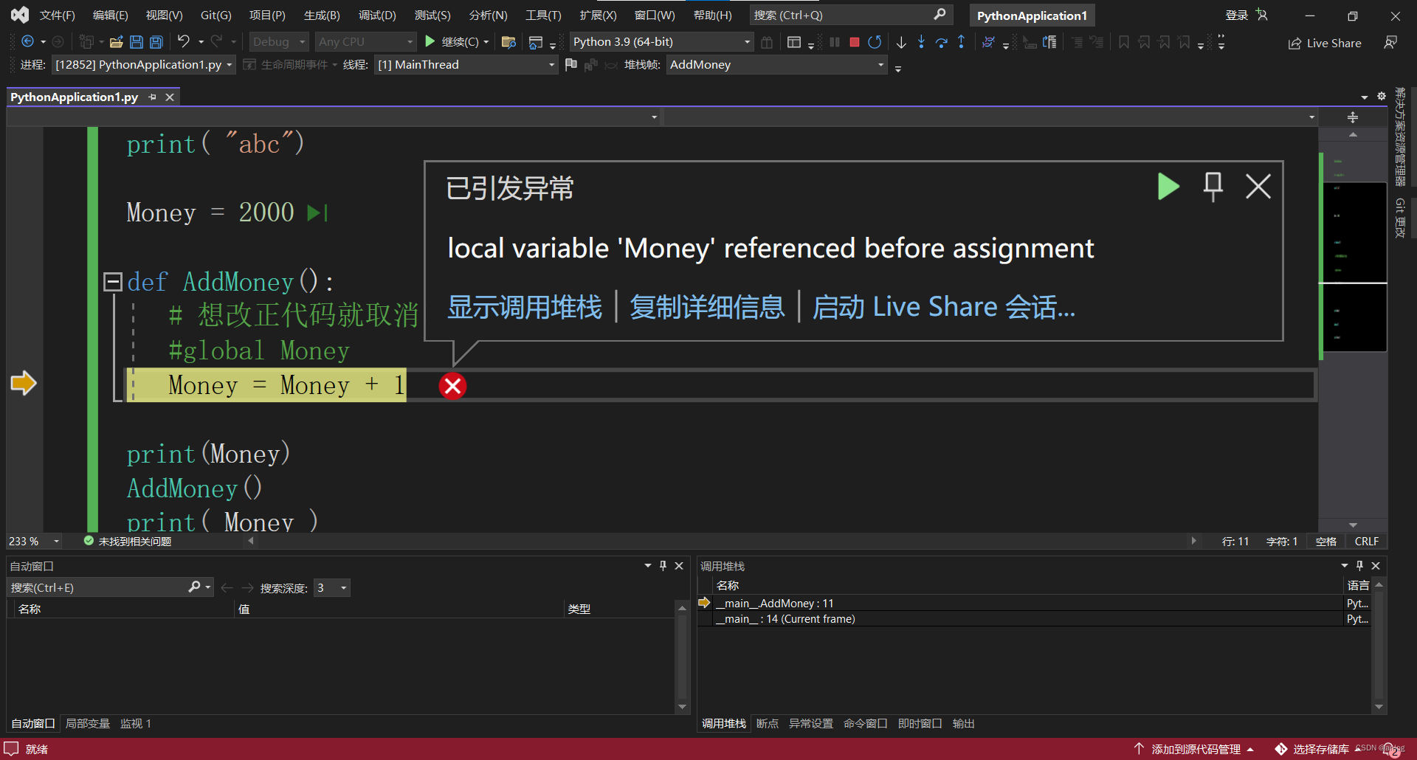Open the 调试(D) menu
1417x760 pixels.
377,15
